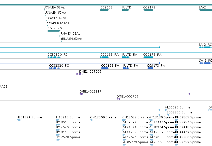Click the SA-2-RC transcript glyph

[205, 47]
